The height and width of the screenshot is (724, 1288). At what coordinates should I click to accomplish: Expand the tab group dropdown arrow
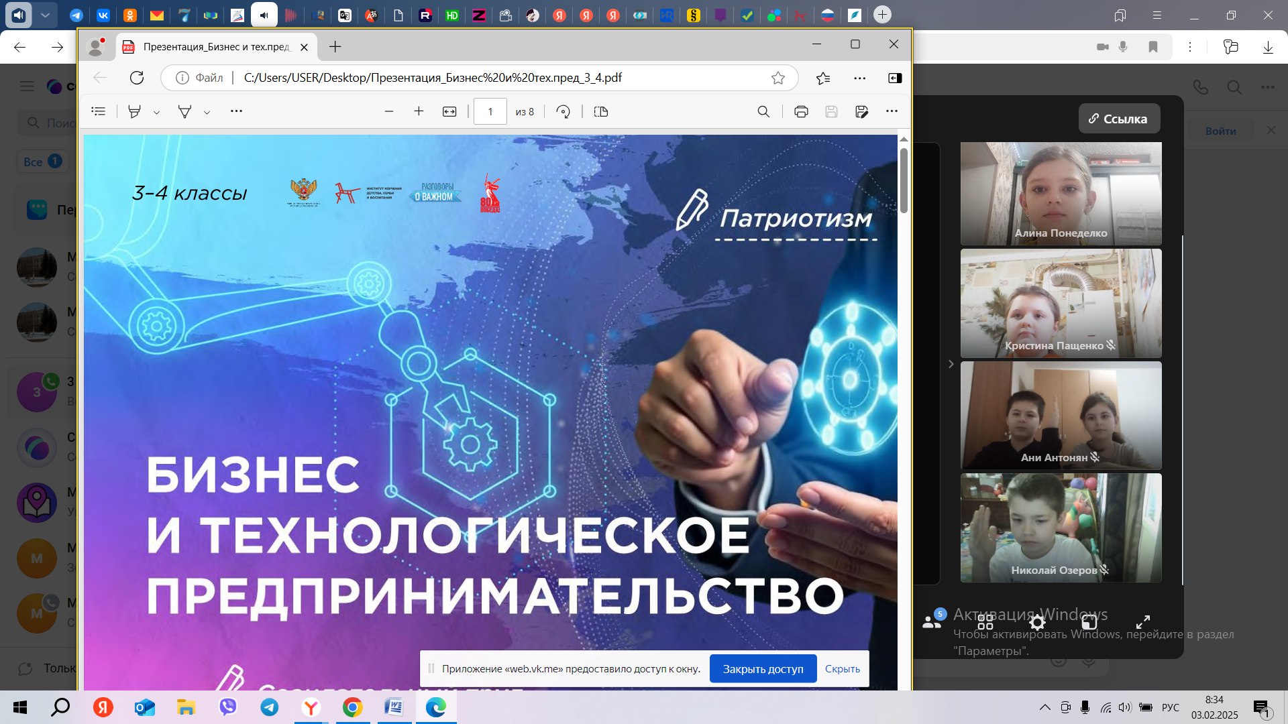coord(45,15)
